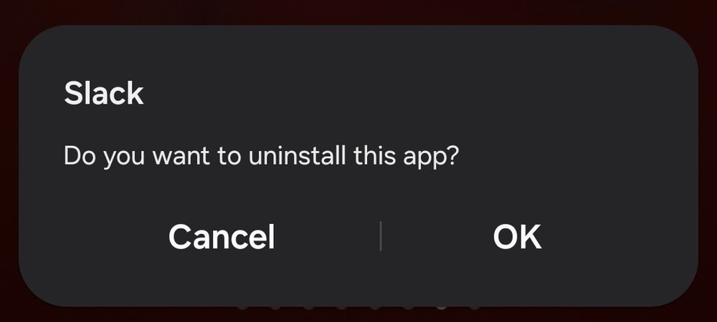This screenshot has width=717, height=322.
Task: Click the page indicator dots below dialog
Action: pyautogui.click(x=358, y=308)
